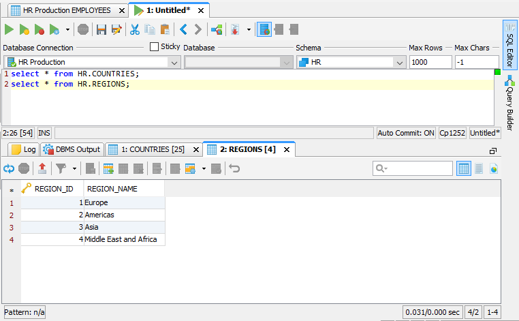Viewport: 519px width, 321px height.
Task: Go to next SQL with the right chevron
Action: click(198, 30)
